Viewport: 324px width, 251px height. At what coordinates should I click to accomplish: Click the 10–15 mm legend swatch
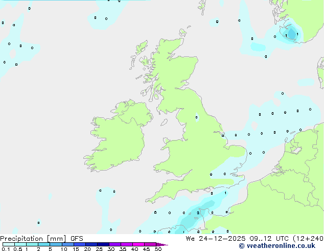coord(67,244)
